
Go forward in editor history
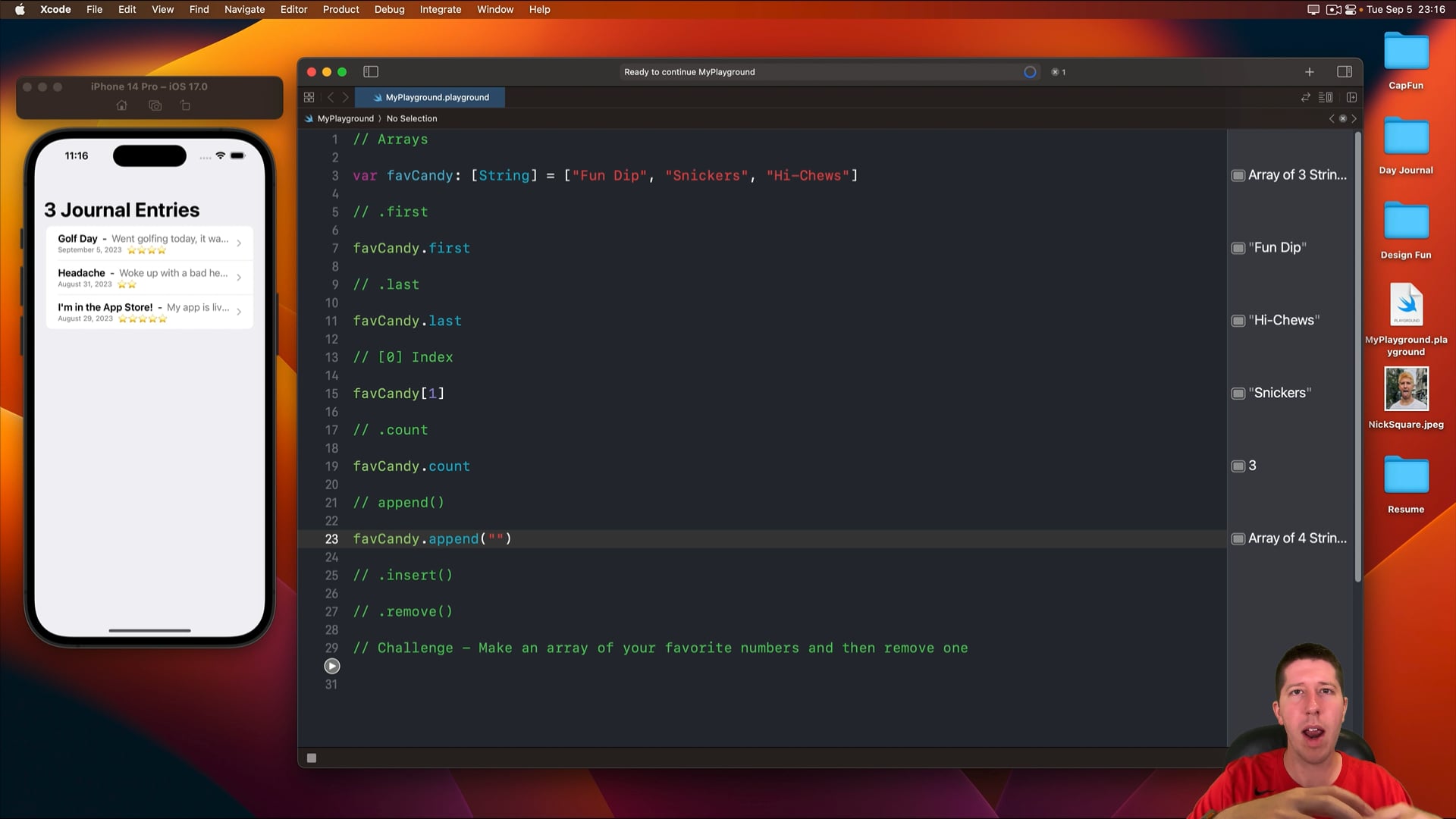click(345, 97)
